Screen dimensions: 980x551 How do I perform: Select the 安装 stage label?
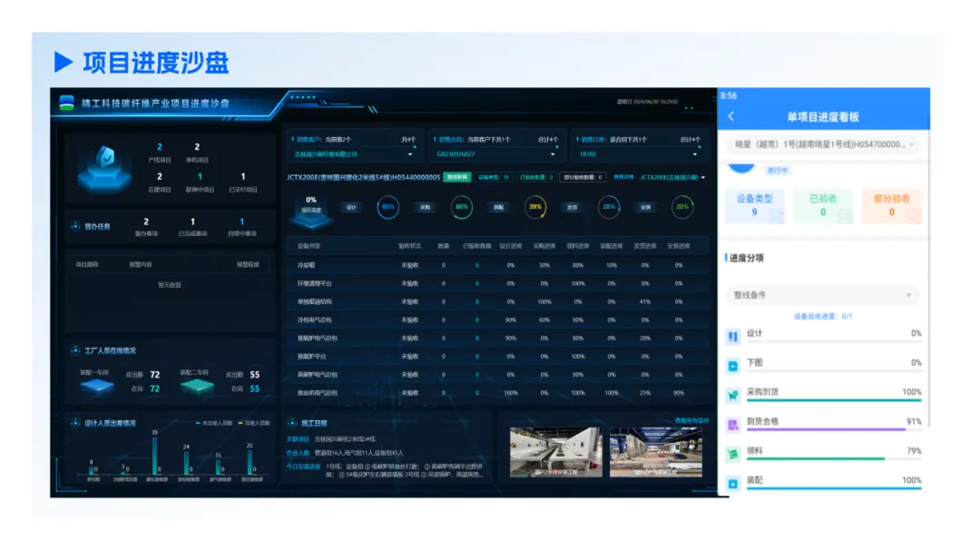click(646, 207)
